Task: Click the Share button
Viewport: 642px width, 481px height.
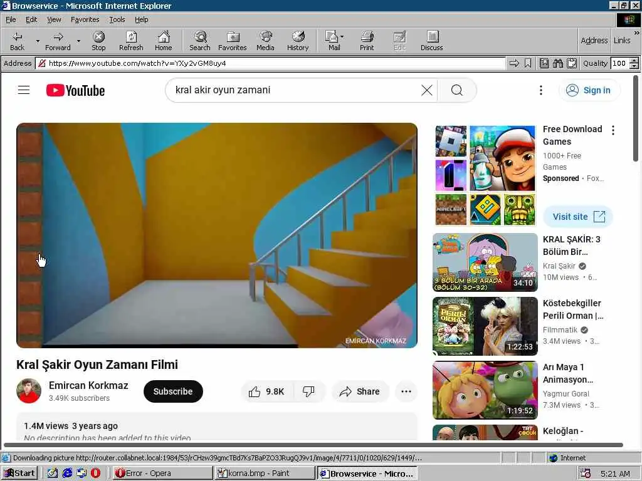Action: 360,391
